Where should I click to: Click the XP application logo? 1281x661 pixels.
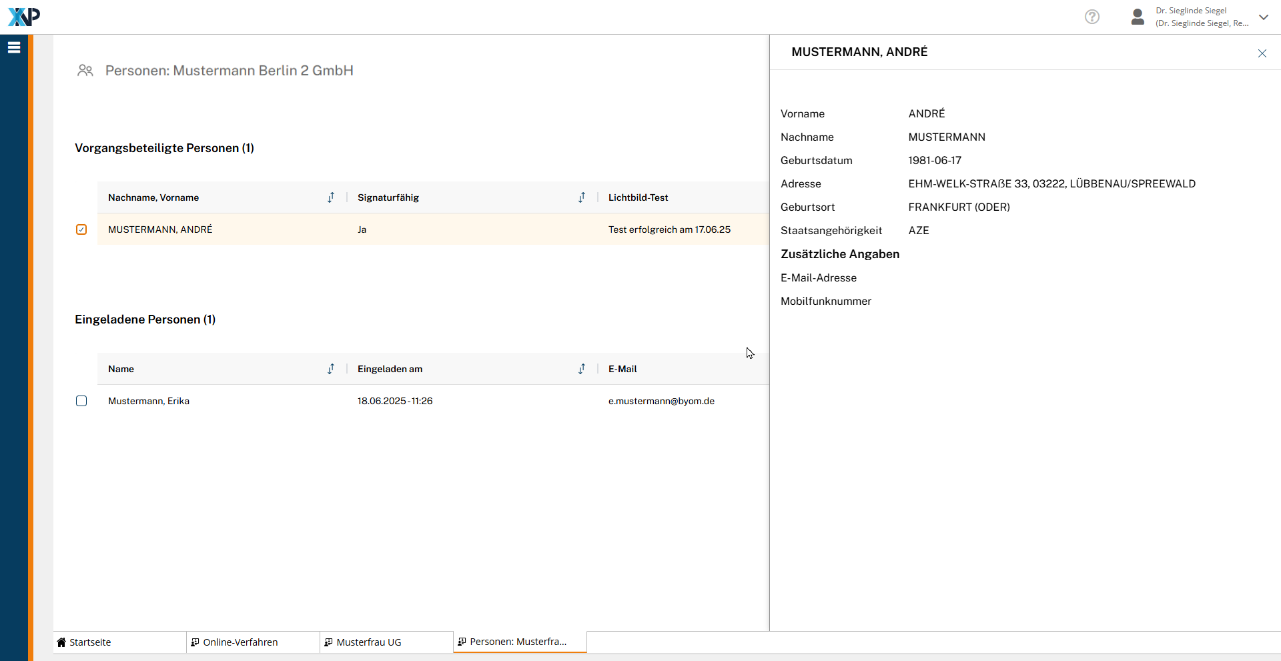(24, 17)
